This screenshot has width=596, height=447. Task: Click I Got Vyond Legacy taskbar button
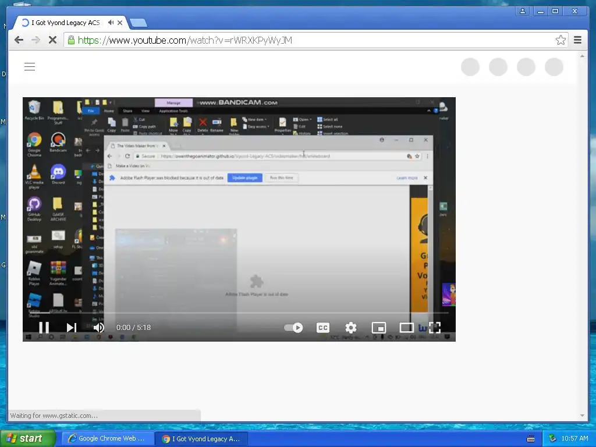(202, 439)
